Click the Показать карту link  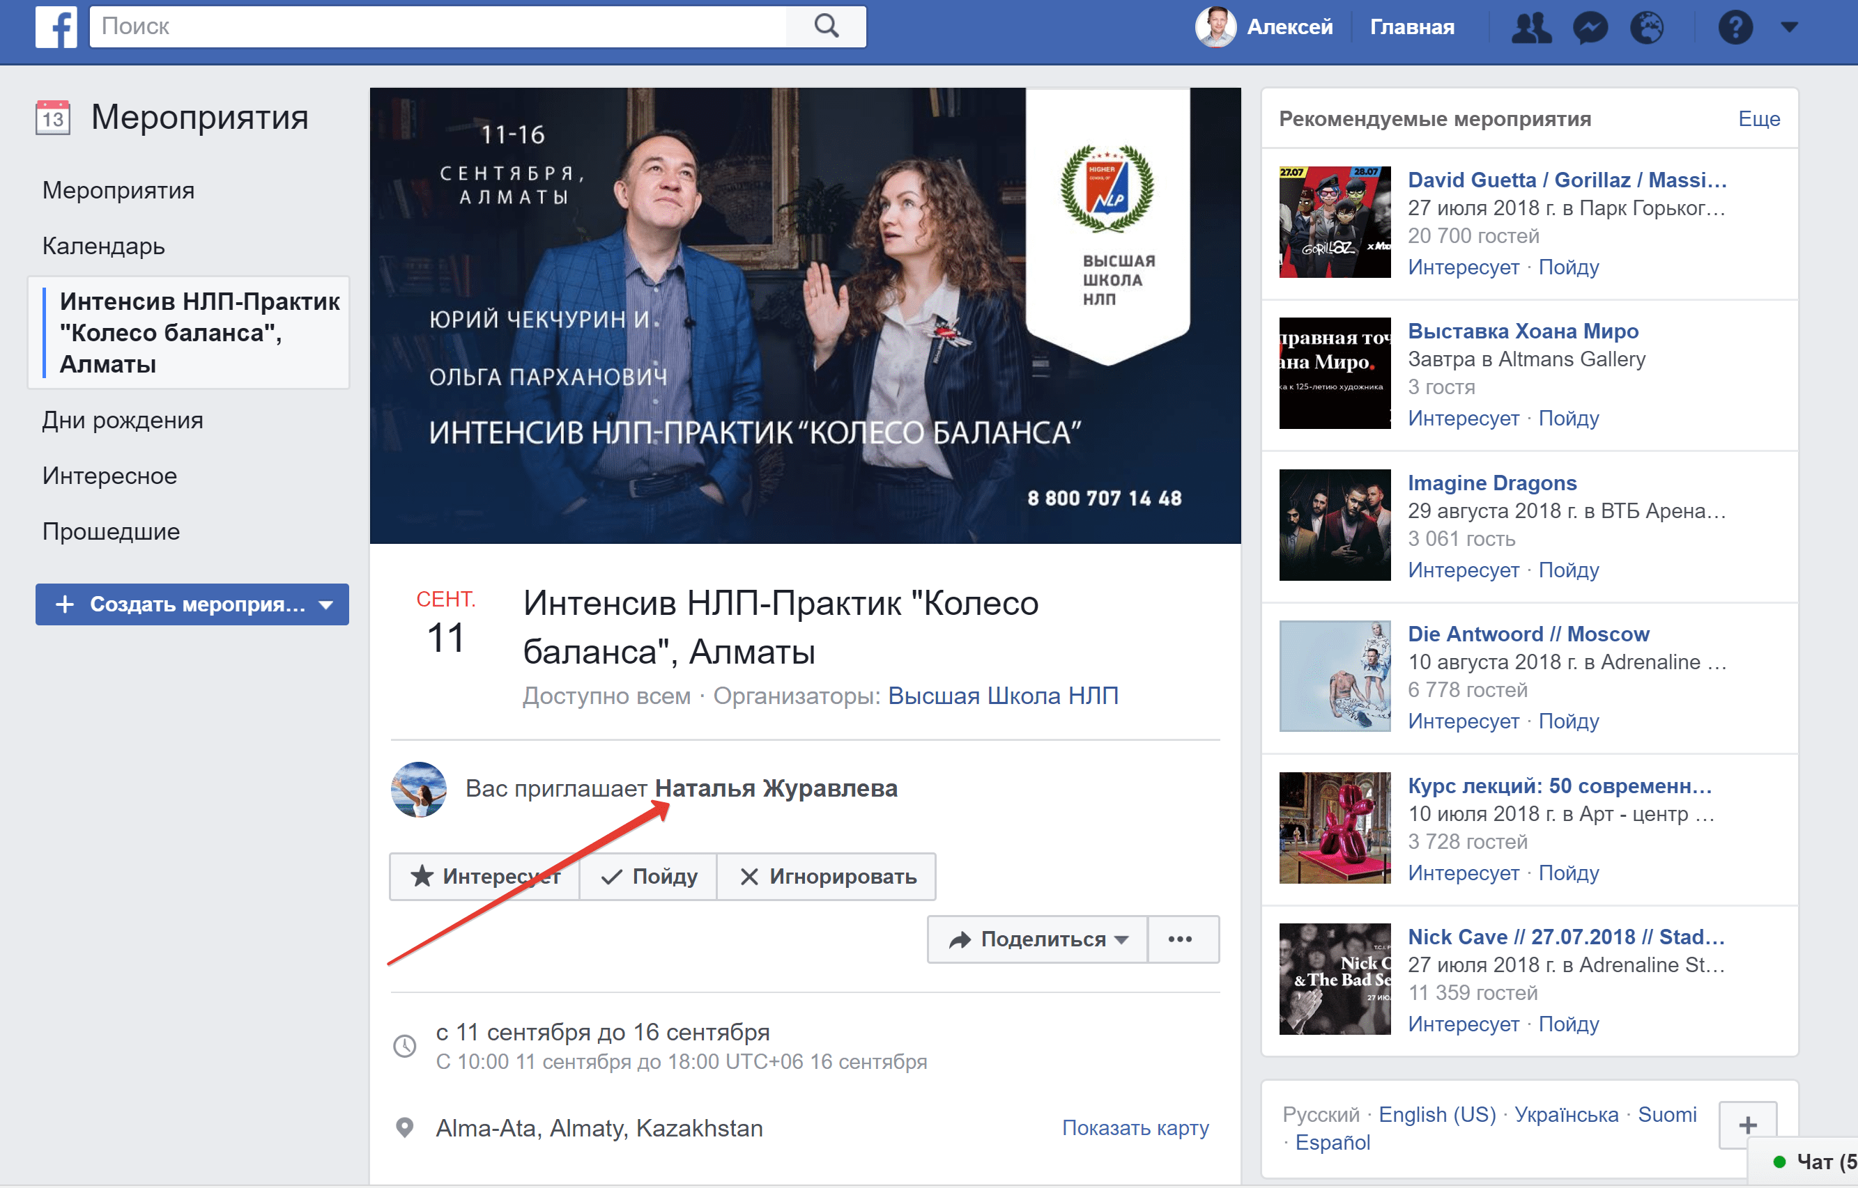point(1135,1128)
